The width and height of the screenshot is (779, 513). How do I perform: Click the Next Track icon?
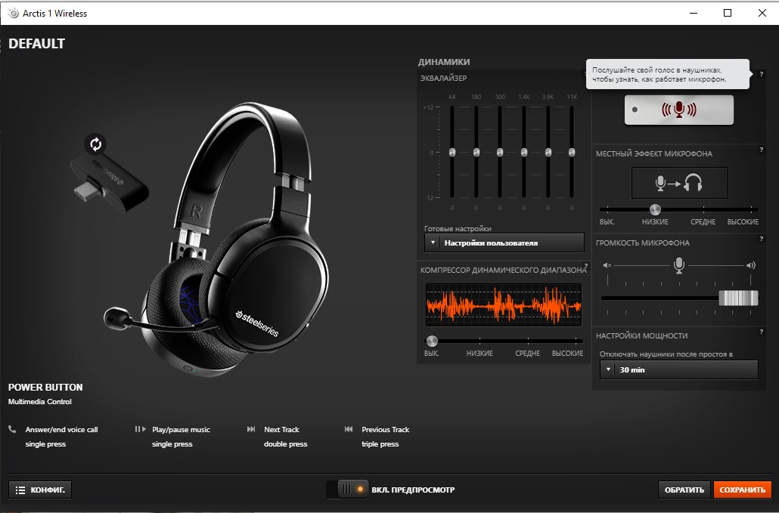pos(251,429)
